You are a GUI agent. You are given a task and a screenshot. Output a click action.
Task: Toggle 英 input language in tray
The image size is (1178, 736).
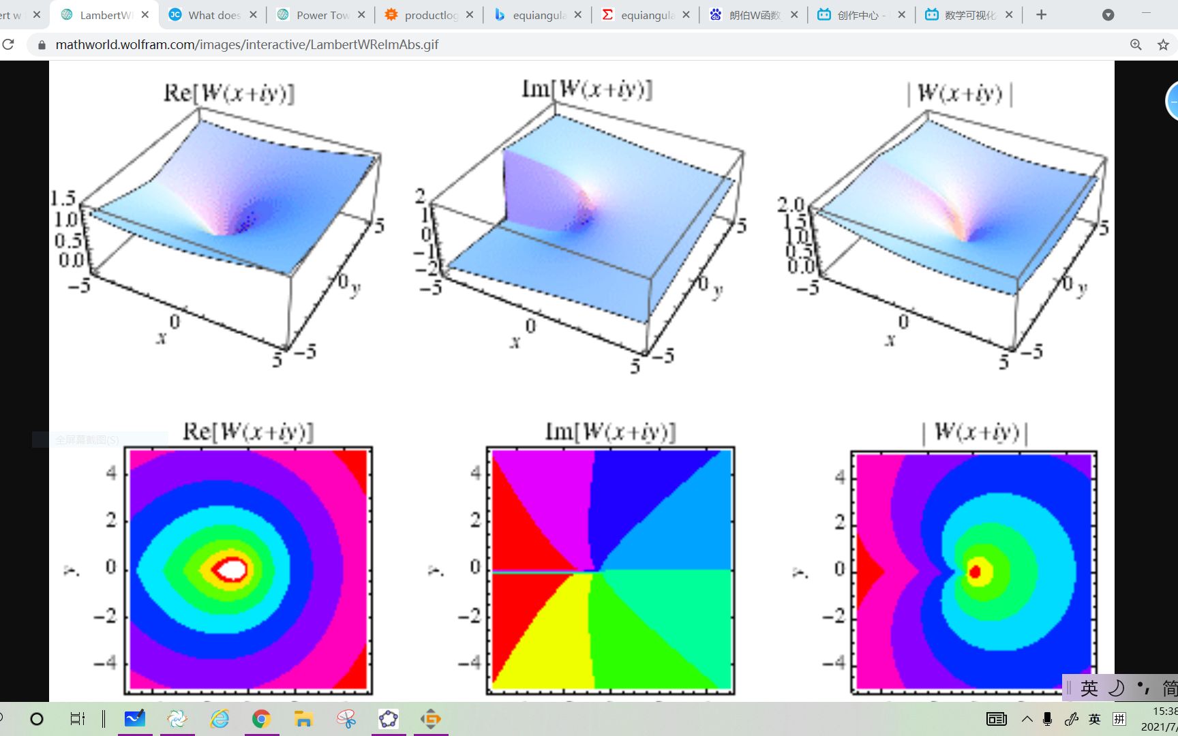point(1095,719)
